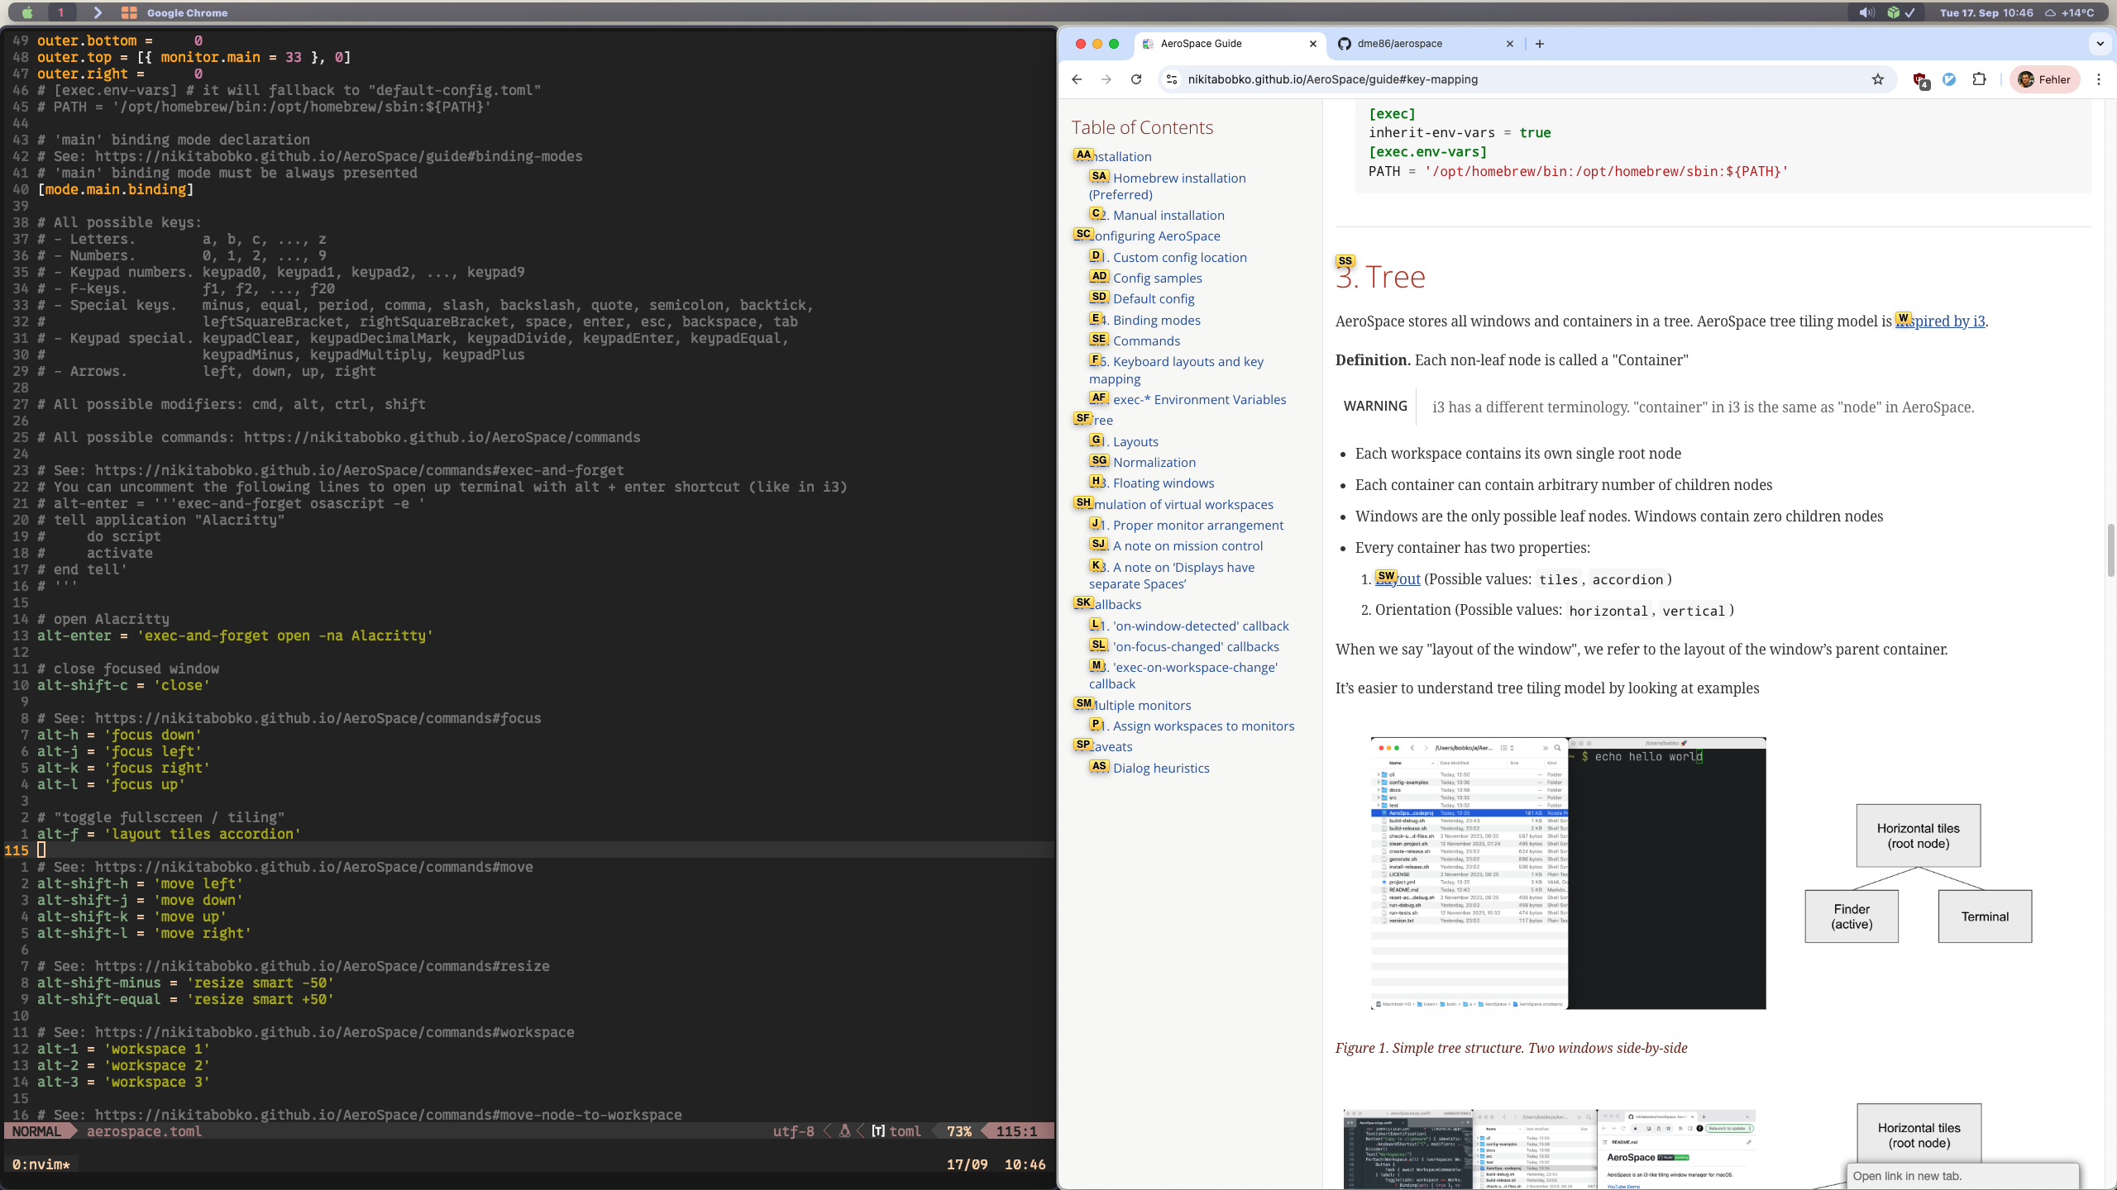Click '0:nvim*' tmux window label
The image size is (2117, 1190).
[41, 1164]
